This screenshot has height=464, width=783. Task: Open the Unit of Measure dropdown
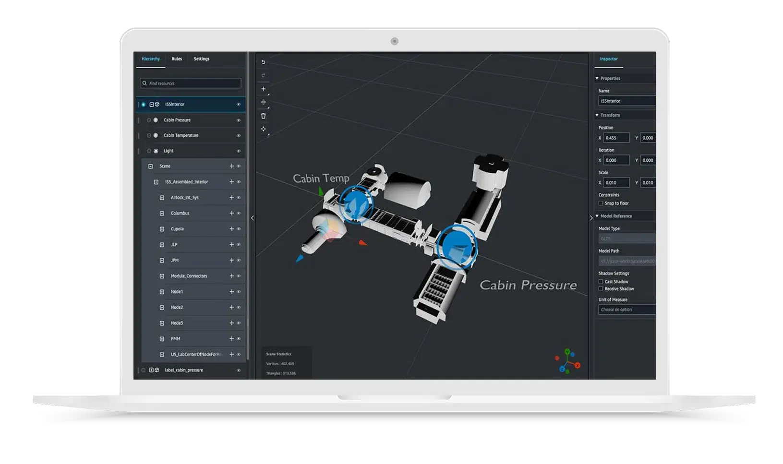click(x=626, y=309)
